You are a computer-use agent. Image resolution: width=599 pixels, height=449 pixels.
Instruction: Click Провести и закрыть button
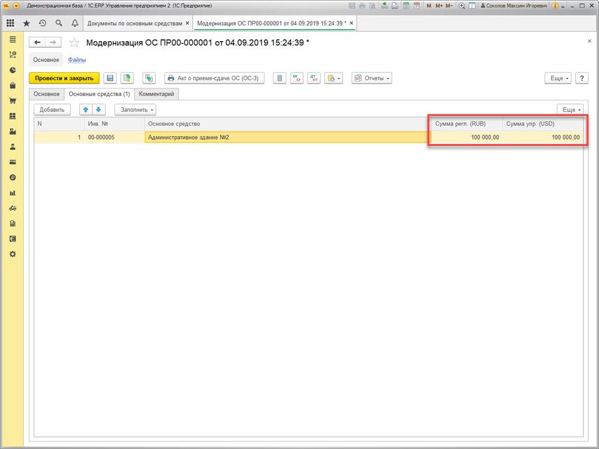tap(64, 79)
